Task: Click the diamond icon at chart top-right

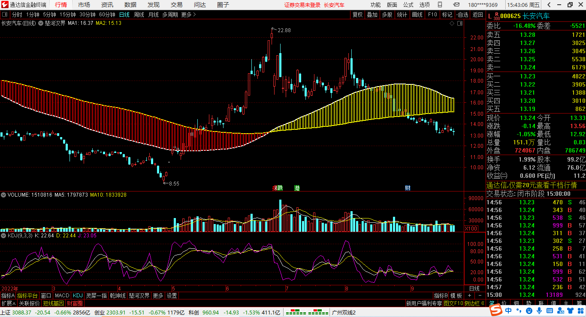Action: 452,24
